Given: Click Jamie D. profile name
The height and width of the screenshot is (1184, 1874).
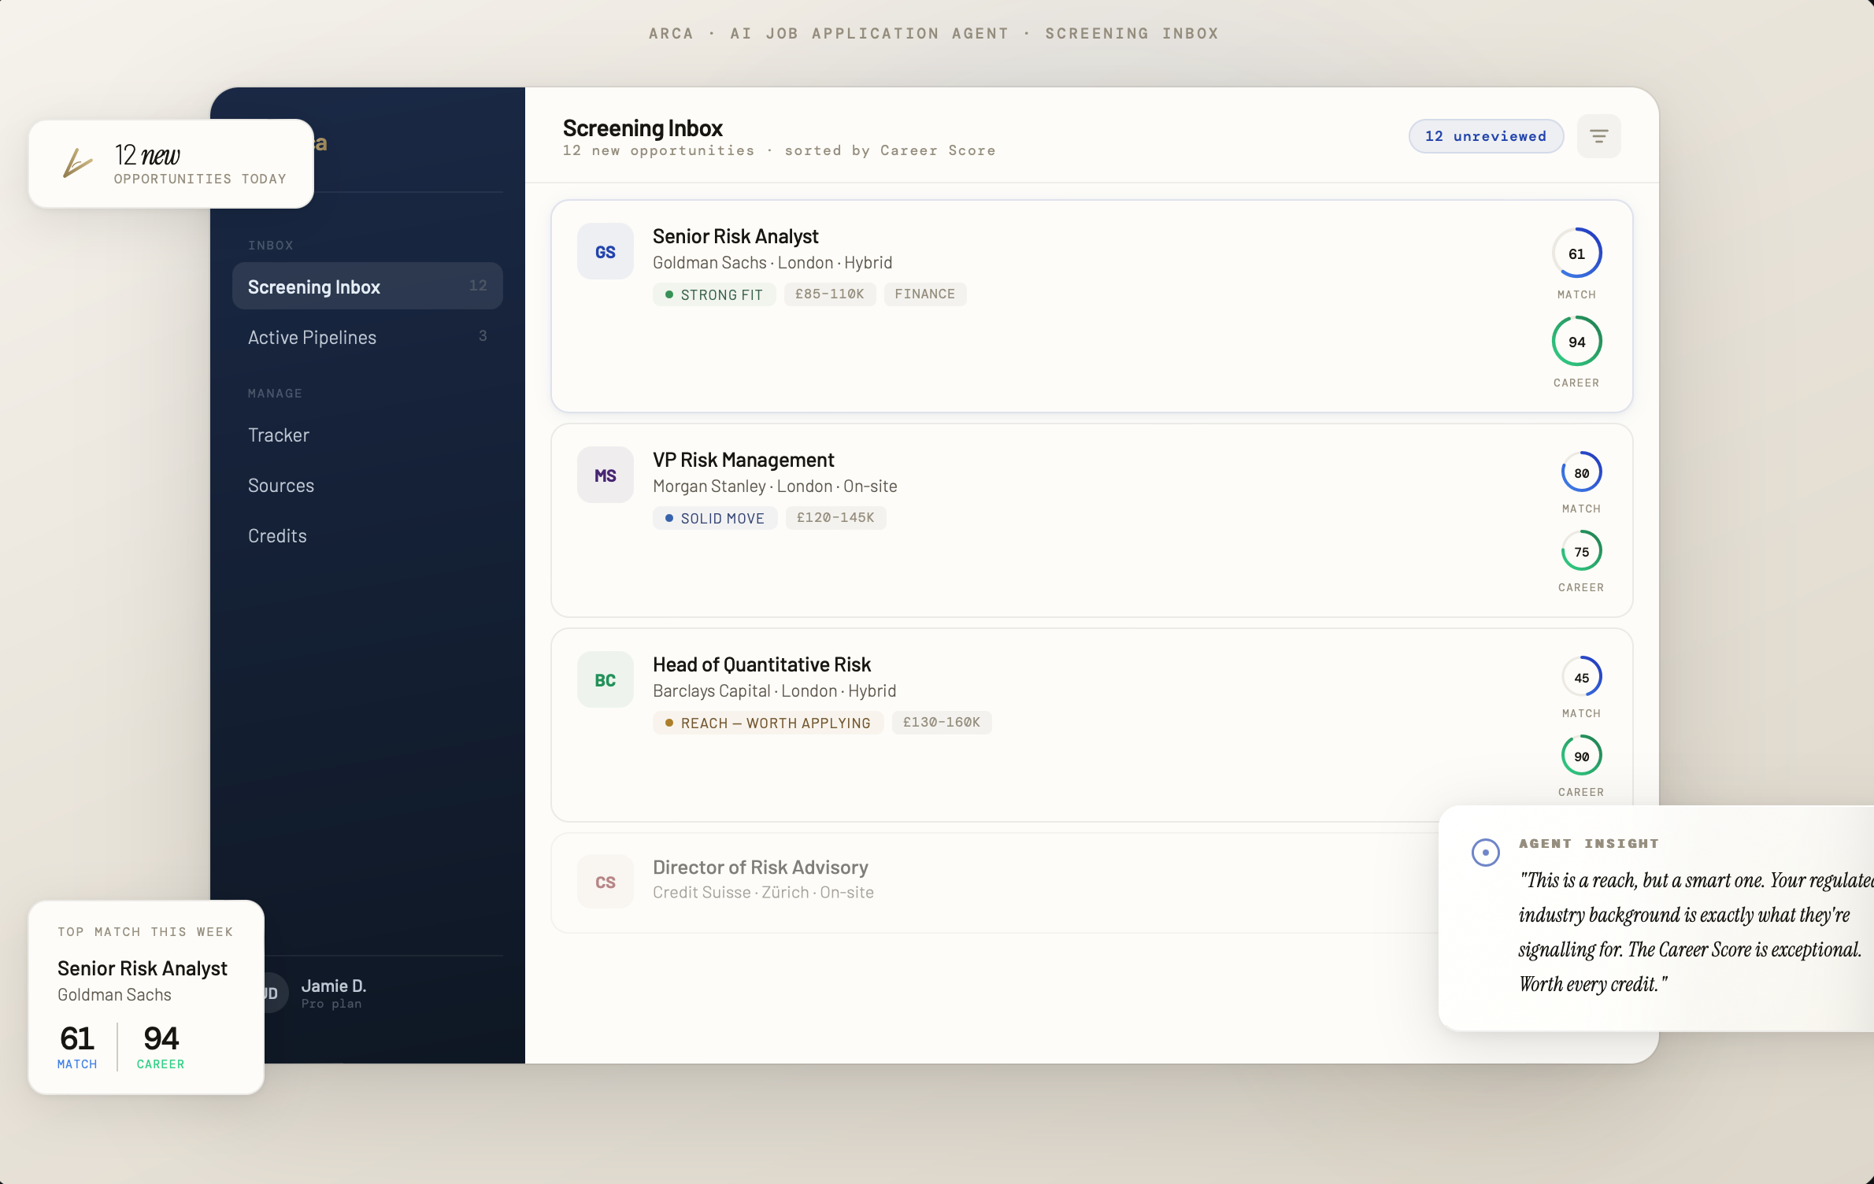Looking at the screenshot, I should 334,986.
